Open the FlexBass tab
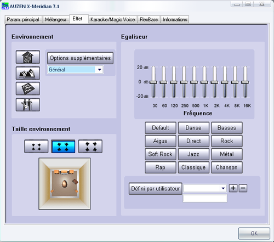274x242 pixels. (149, 20)
